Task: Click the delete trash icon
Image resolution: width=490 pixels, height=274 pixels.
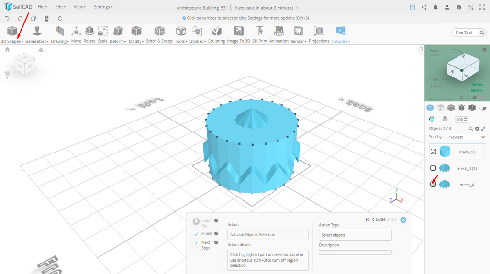Action: pyautogui.click(x=46, y=19)
